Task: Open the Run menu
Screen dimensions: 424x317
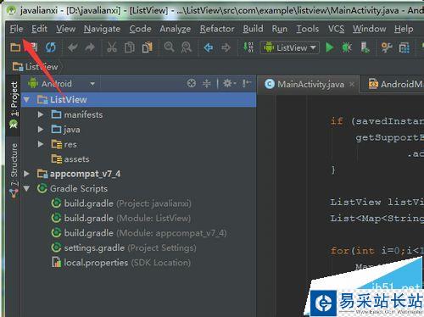Action: coord(279,29)
